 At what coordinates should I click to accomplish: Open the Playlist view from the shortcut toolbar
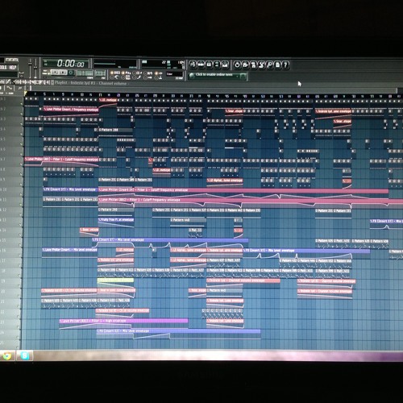(193, 64)
